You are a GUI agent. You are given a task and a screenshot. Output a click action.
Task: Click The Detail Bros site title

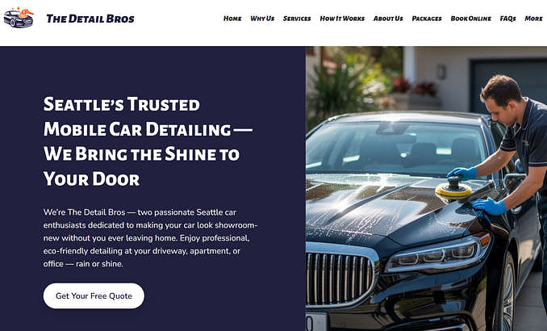click(x=90, y=19)
